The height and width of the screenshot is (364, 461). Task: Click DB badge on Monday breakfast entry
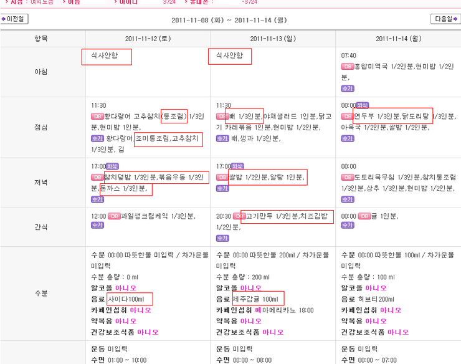pos(348,67)
